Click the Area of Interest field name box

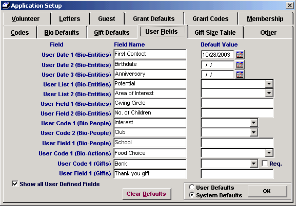tap(150, 94)
